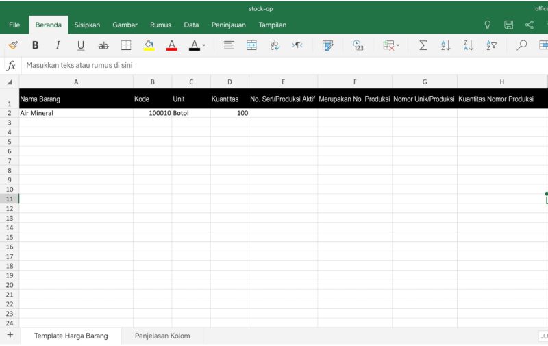
Task: Click the AutoSum sigma icon
Action: click(x=423, y=45)
